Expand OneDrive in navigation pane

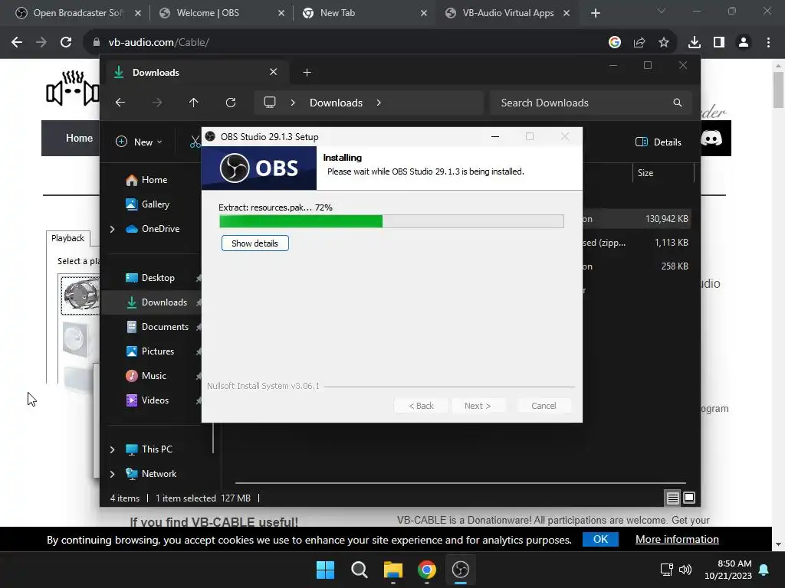coord(112,229)
